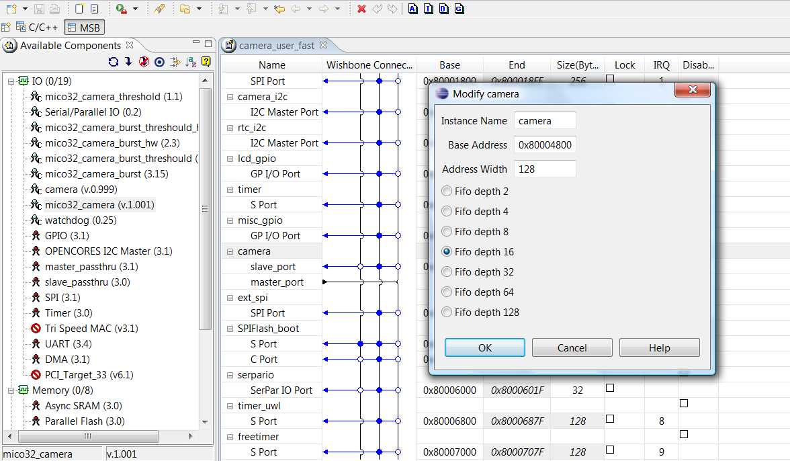Click the Redo arrow toolbar icon
This screenshot has width=790, height=461.
(x=392, y=9)
